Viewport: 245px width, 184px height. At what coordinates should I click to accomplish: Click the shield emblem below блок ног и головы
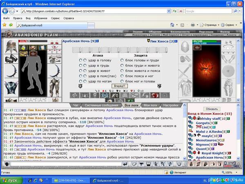159,86
